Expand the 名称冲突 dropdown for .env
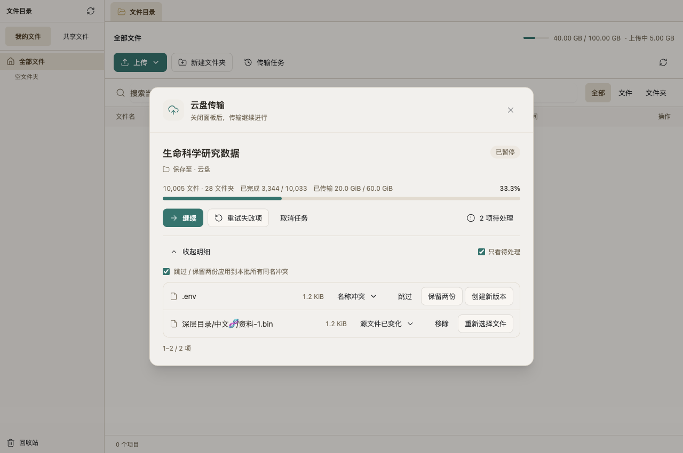This screenshot has height=453, width=683. [x=357, y=296]
